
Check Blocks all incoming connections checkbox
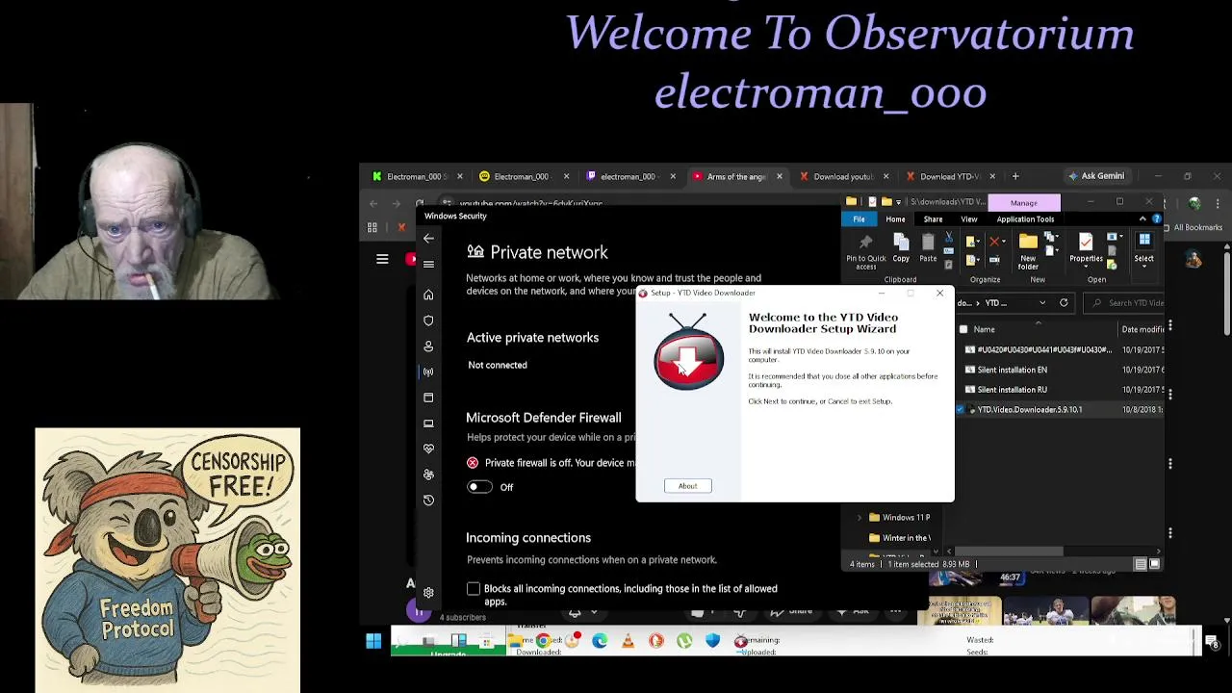click(x=474, y=589)
